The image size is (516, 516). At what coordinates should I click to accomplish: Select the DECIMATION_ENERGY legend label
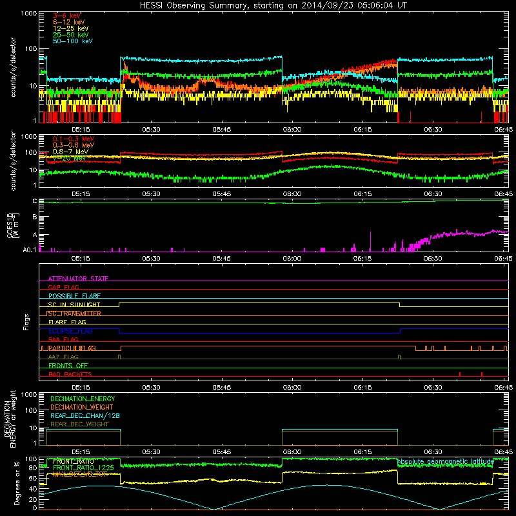tap(83, 399)
